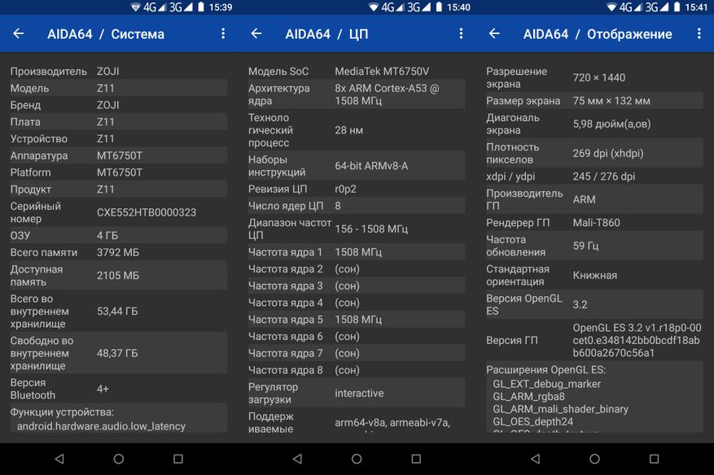The image size is (714, 475).
Task: Go back from the AIDA64 Отображение screen
Action: pos(494,33)
